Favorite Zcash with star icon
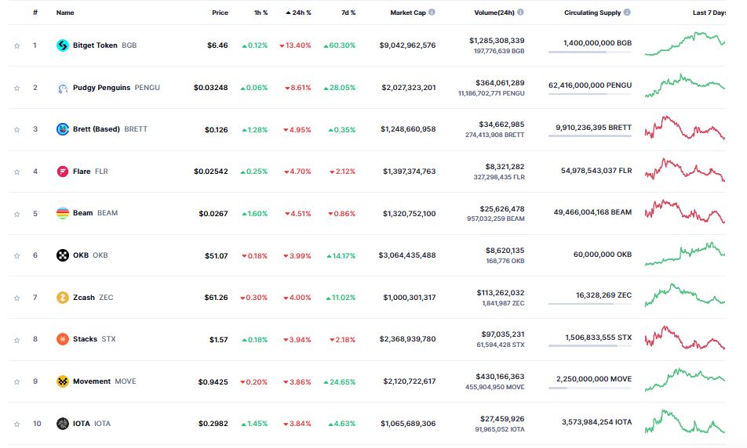 (16, 298)
